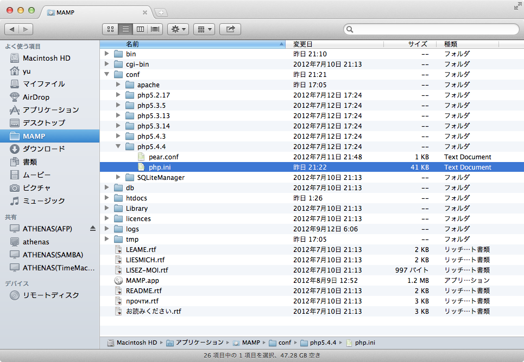Switch to column view
524x362 pixels.
click(140, 29)
